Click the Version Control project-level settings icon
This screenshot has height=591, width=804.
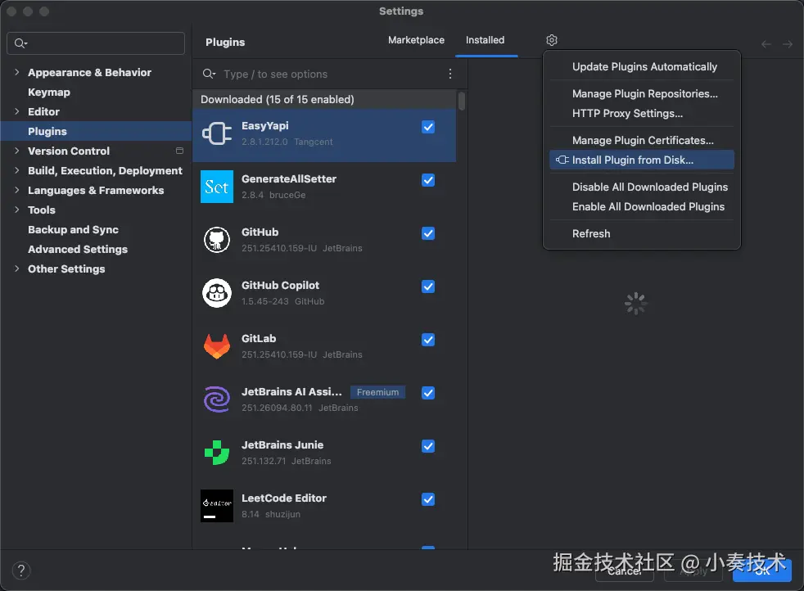coord(179,151)
